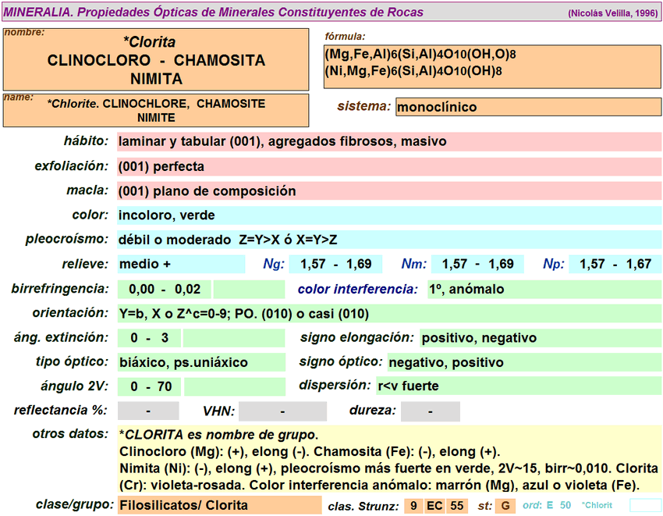This screenshot has width=663, height=516.
Task: Click the otros datos notes text area
Action: [x=389, y=460]
